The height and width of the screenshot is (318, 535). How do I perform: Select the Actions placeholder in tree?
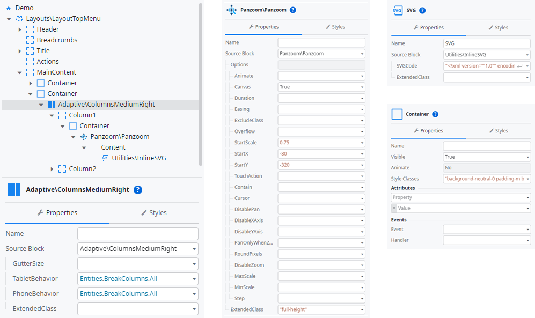click(48, 62)
